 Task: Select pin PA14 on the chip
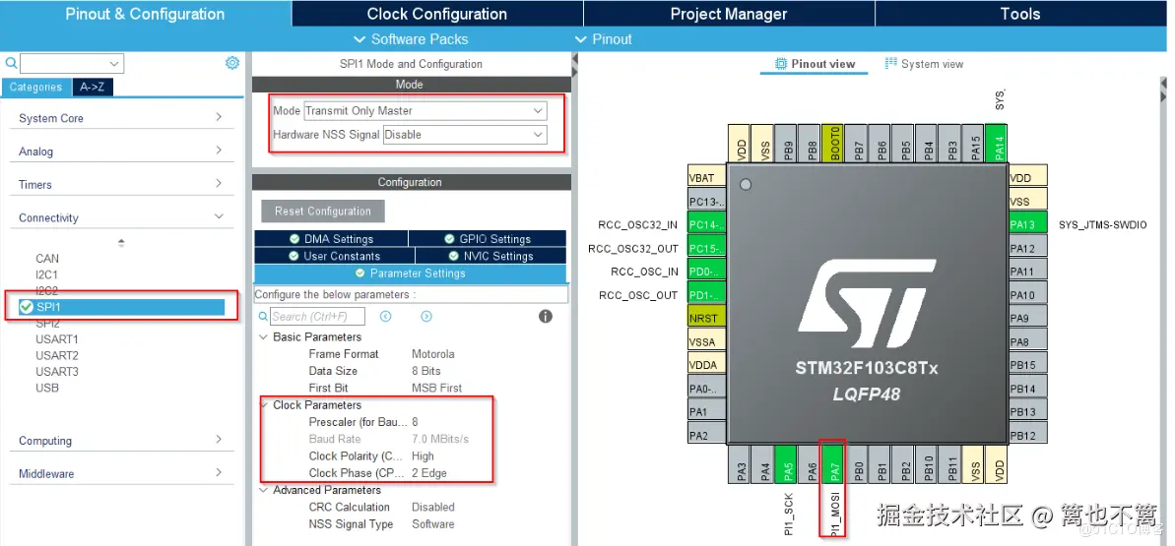[998, 143]
